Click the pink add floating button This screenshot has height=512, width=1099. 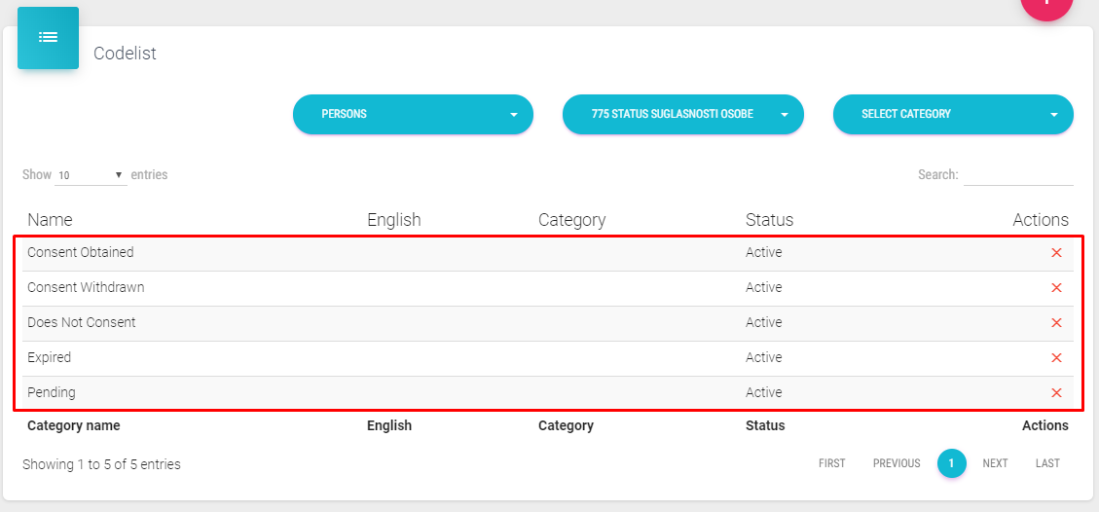click(x=1046, y=5)
